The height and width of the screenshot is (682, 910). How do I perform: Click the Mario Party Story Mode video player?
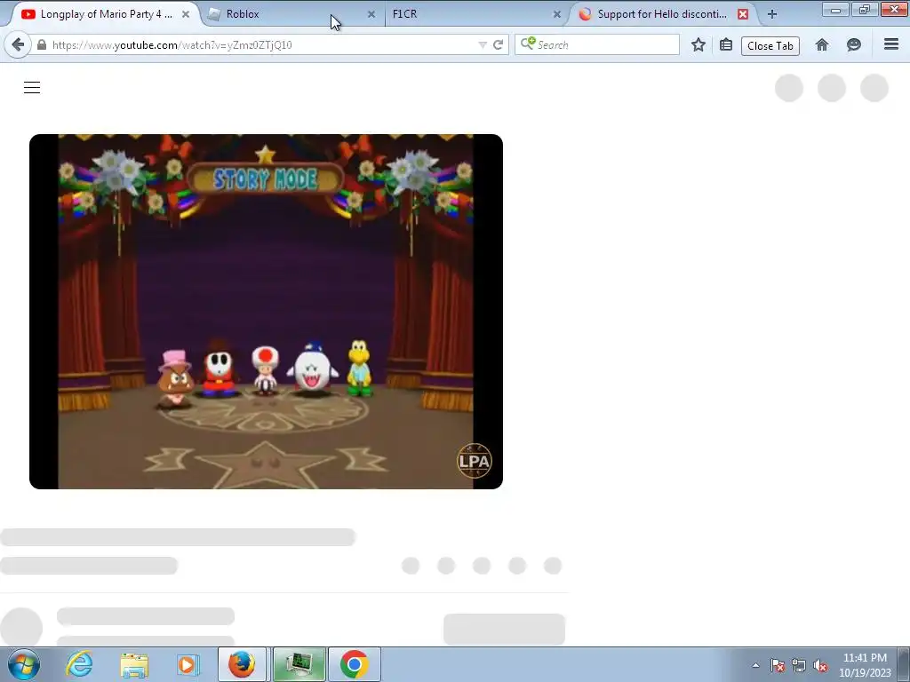point(266,312)
